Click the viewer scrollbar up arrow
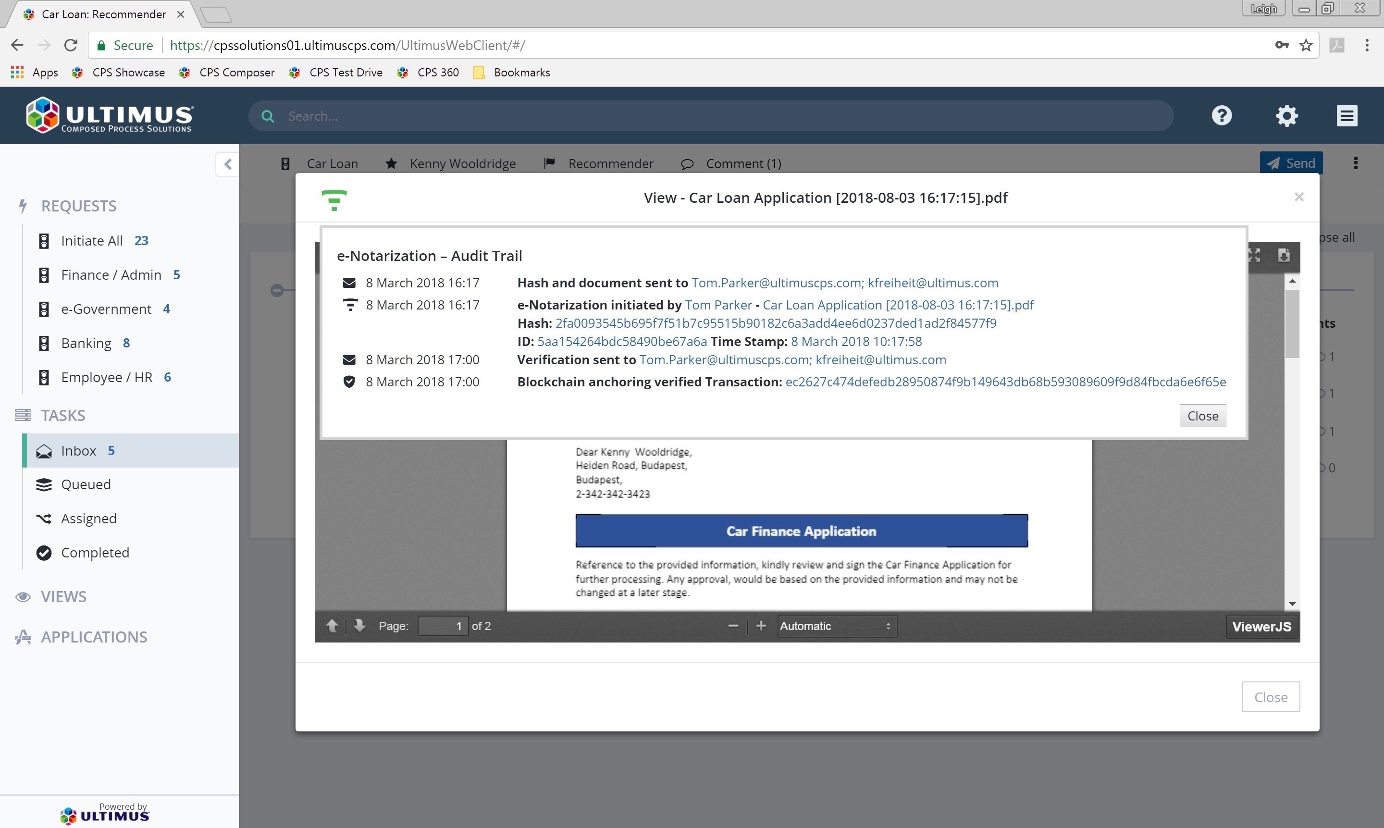Screen dimensions: 1384x828 click(1292, 281)
